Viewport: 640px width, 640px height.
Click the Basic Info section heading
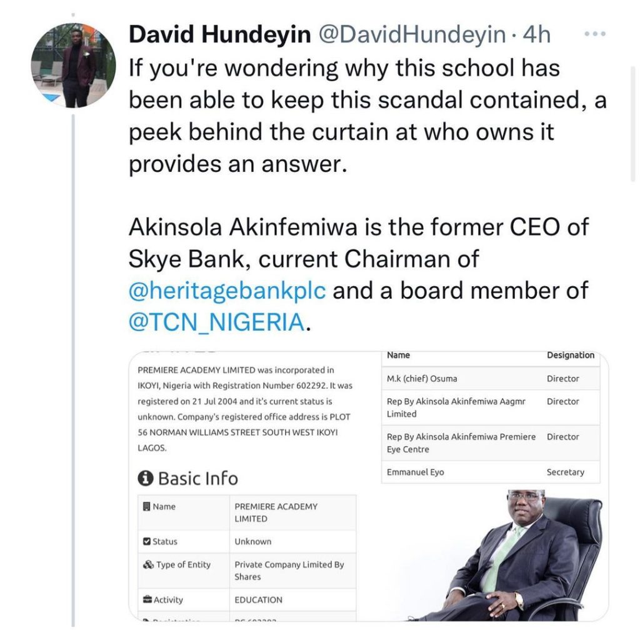197,479
